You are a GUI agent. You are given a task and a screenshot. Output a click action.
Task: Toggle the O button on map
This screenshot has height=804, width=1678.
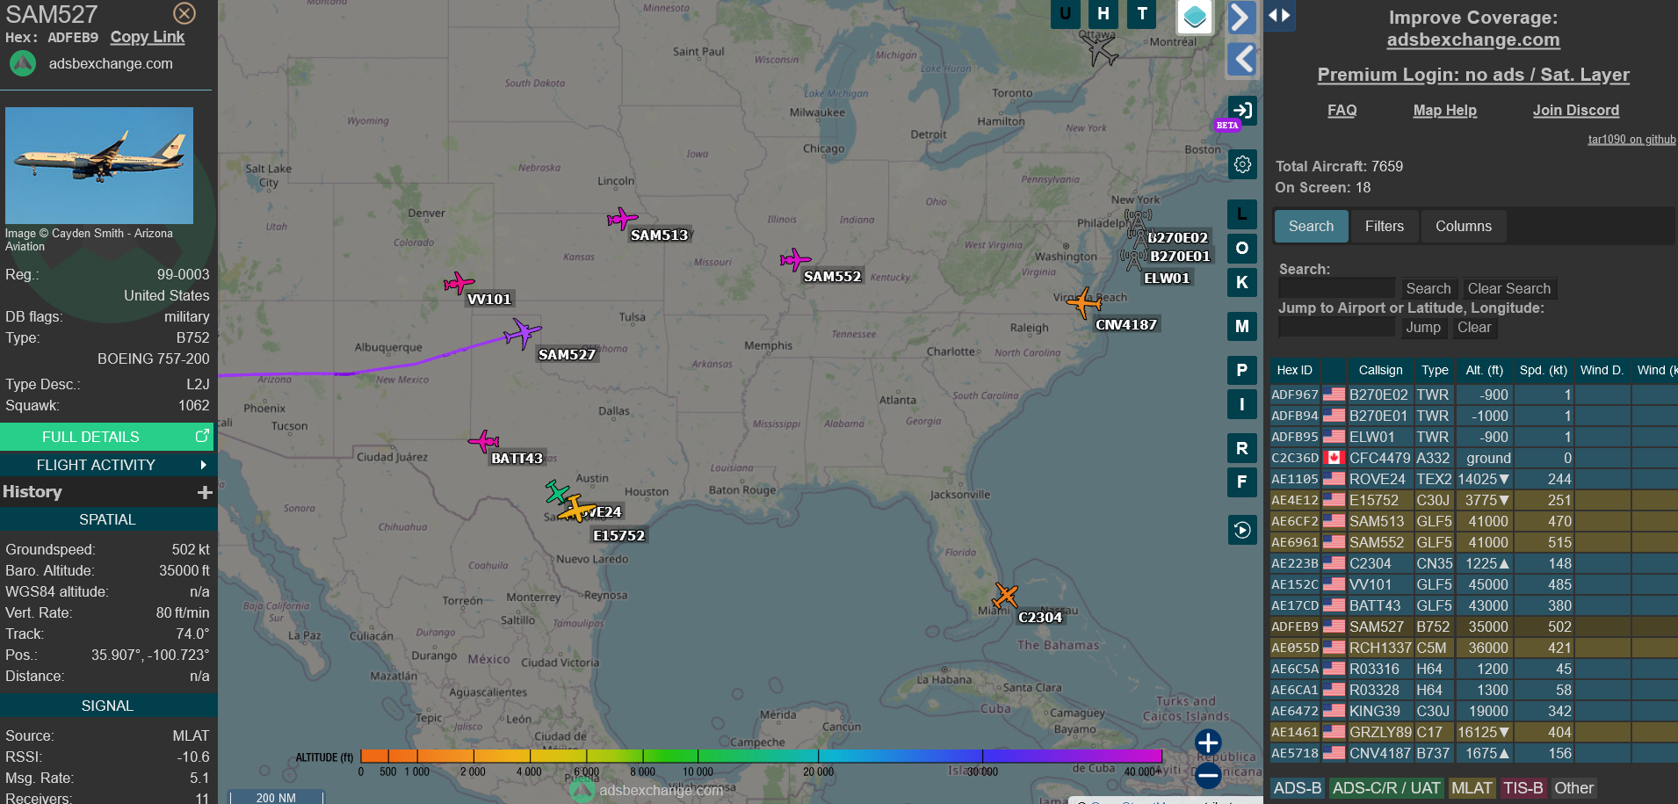(x=1242, y=248)
